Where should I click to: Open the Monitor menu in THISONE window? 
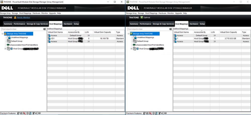coord(45,13)
